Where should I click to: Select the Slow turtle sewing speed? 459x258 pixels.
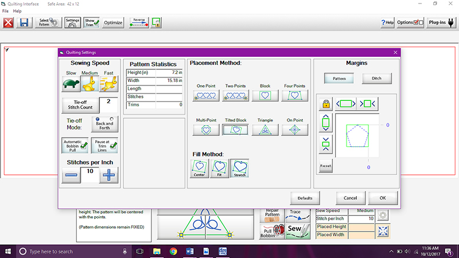click(x=71, y=85)
